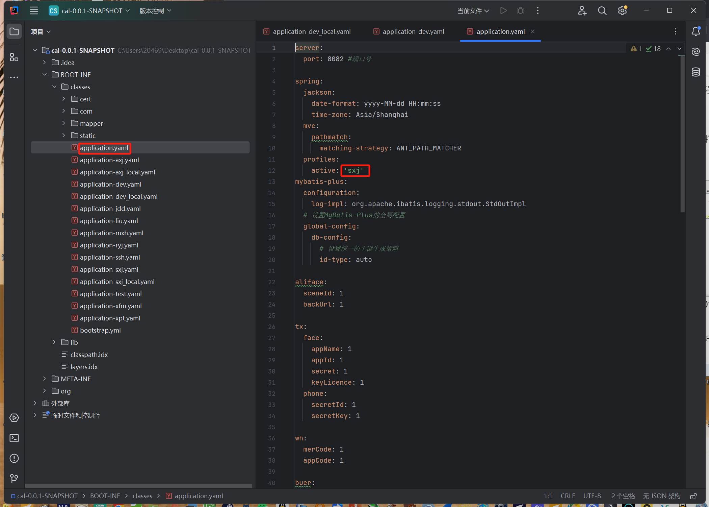Open the 当前文件 run configuration dropdown
Screen dimensions: 709x507
tap(473, 11)
